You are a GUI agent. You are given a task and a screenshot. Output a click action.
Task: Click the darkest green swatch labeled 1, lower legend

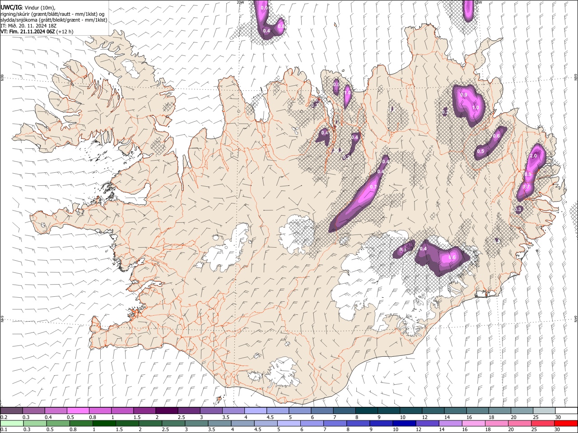[x=103, y=424]
